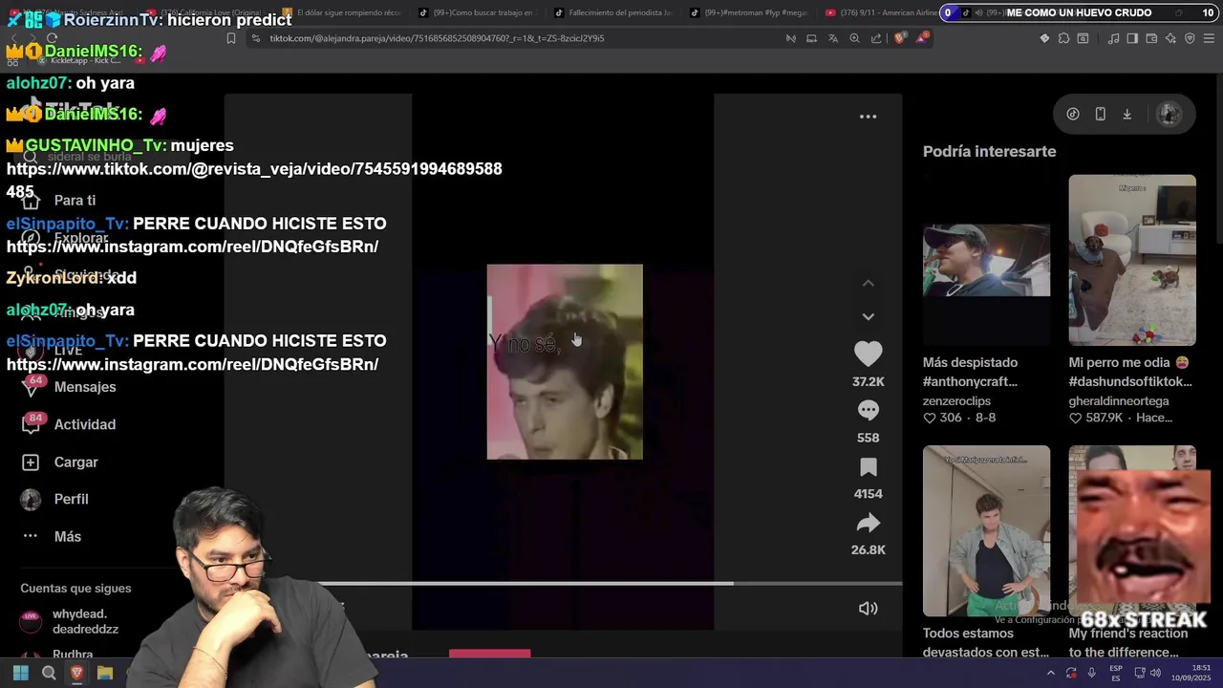Click the share page icon in address bar
Viewport: 1223px width, 688px height.
pos(876,38)
